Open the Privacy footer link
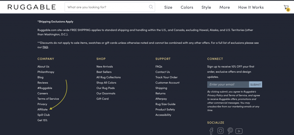This screenshot has width=294, height=135. click(42, 104)
